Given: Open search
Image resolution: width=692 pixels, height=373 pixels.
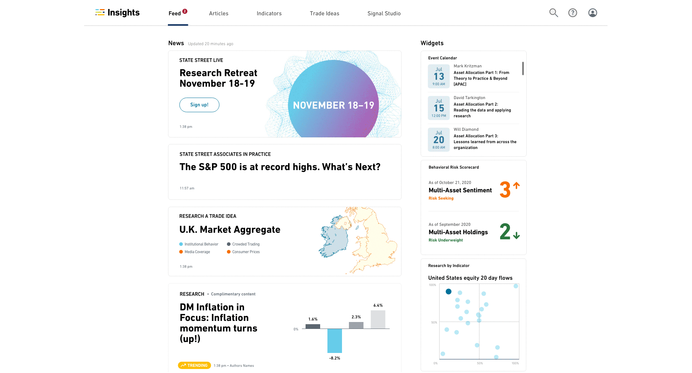Looking at the screenshot, I should pos(553,12).
